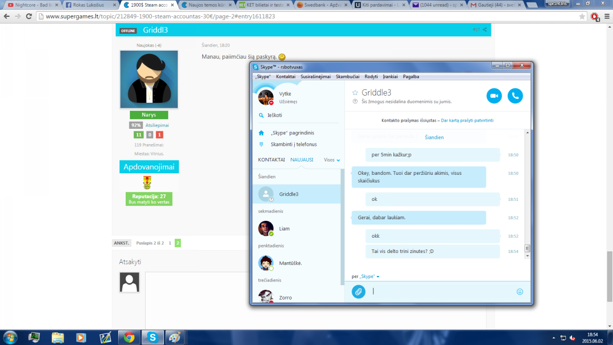The width and height of the screenshot is (613, 345).
Task: Bookmark this page with the star icon
Action: pyautogui.click(x=583, y=16)
